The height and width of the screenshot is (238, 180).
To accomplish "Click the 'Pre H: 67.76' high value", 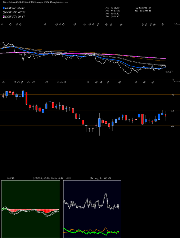I will coord(113,11).
